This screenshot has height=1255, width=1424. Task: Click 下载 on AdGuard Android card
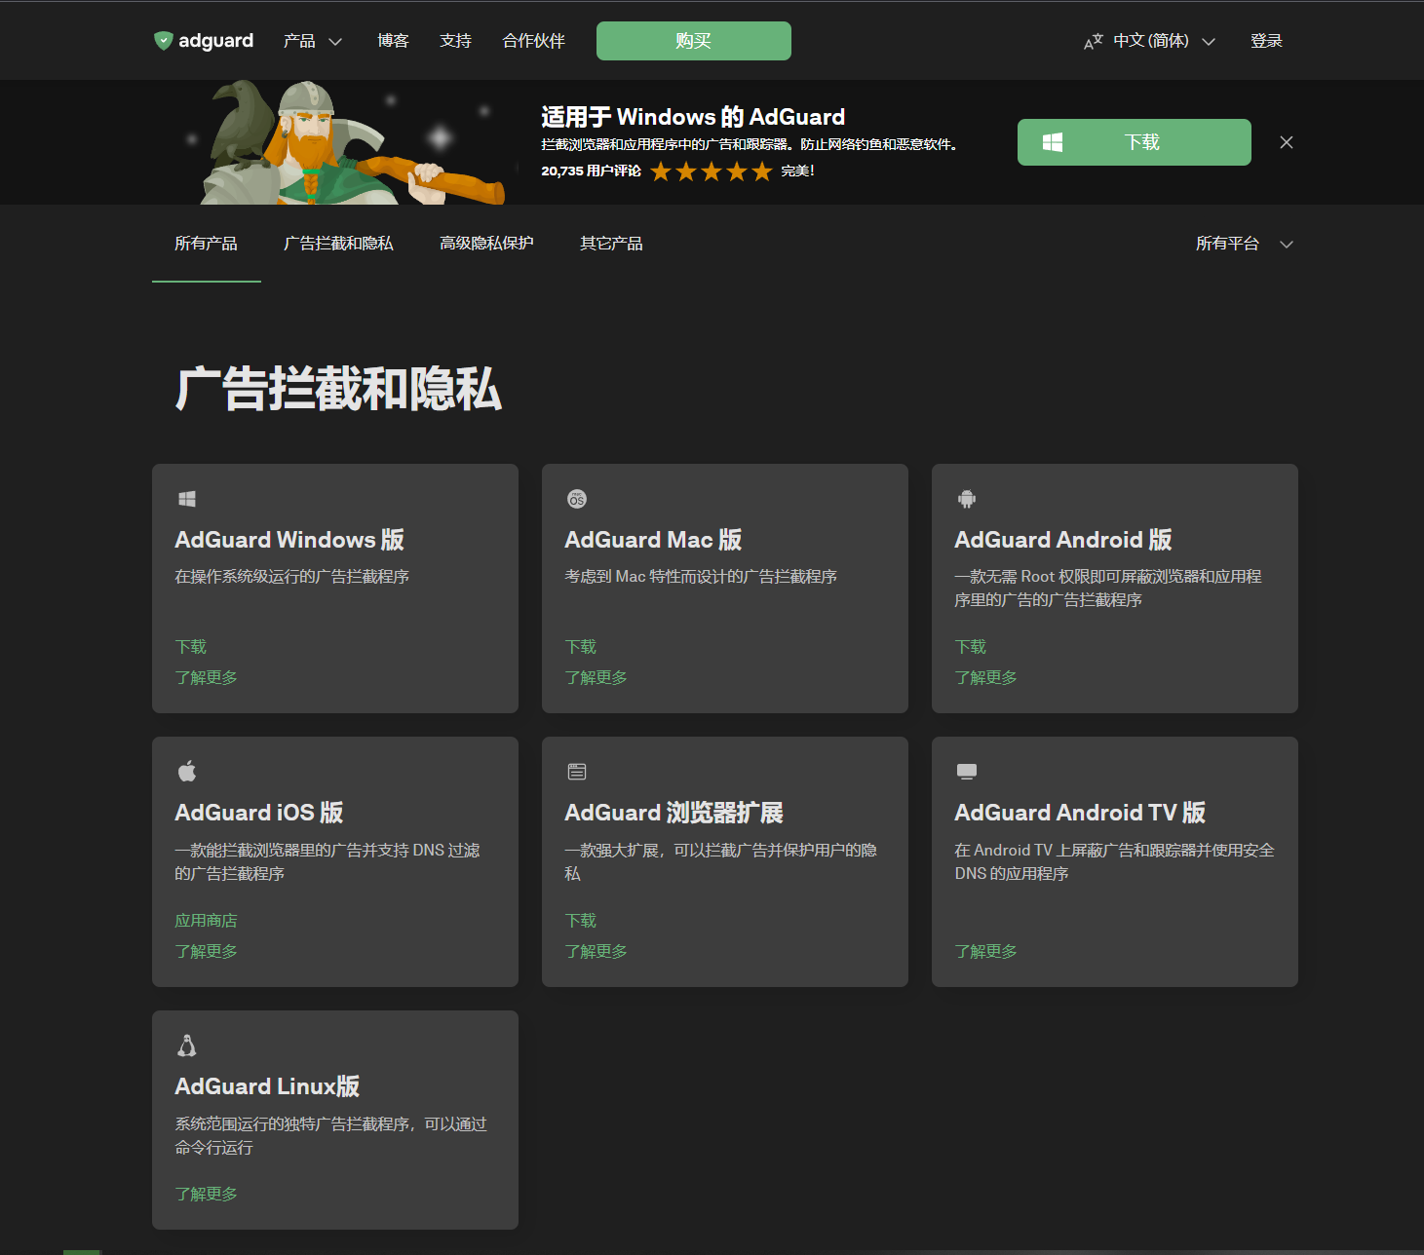[x=971, y=647]
